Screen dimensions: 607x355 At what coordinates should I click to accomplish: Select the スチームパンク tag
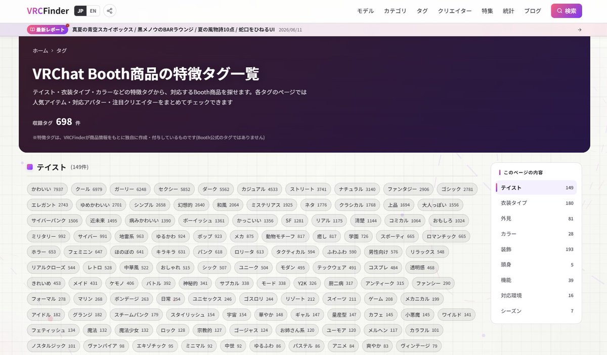pyautogui.click(x=137, y=315)
